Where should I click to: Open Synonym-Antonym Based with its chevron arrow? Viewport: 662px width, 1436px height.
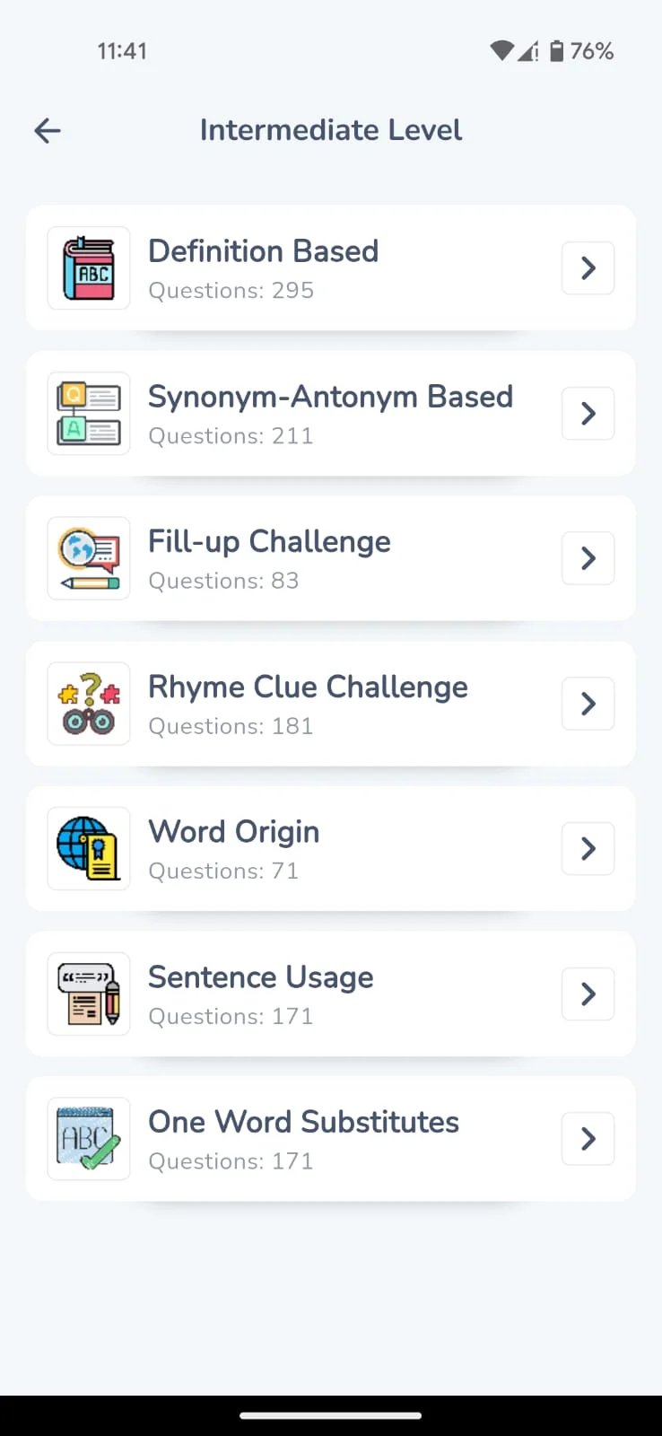588,414
